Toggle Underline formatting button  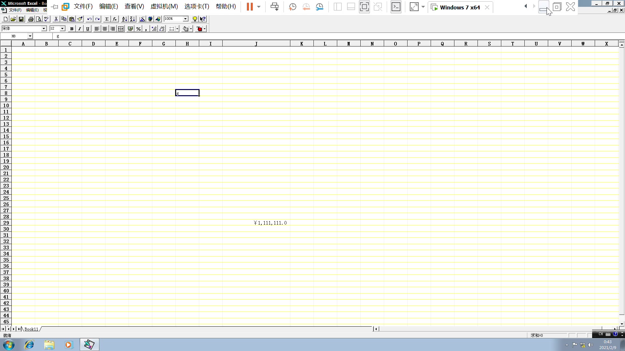pyautogui.click(x=88, y=29)
